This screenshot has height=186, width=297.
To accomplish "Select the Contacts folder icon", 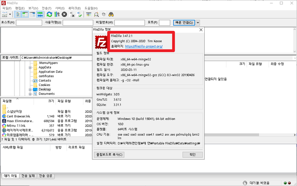I will point(35,81).
